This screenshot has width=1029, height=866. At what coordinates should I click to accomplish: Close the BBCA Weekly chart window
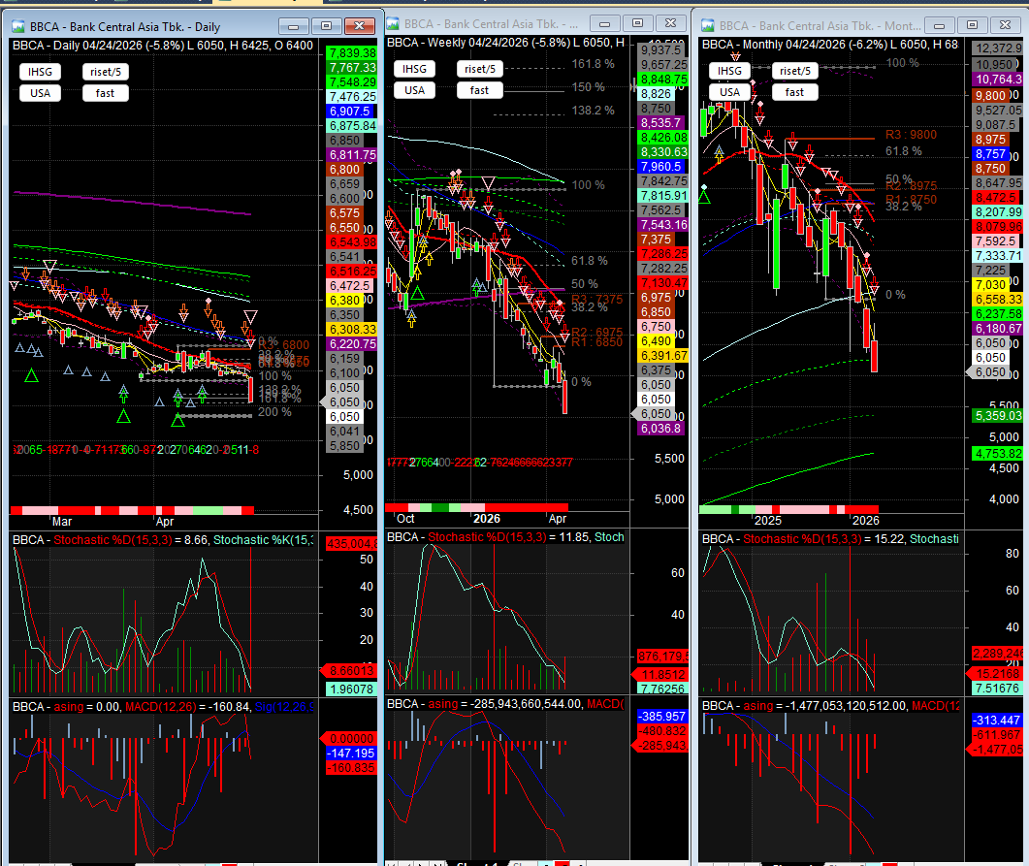coord(670,23)
